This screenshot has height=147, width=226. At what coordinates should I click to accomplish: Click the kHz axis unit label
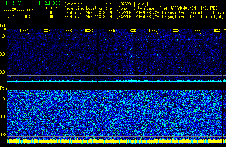tap(3, 29)
